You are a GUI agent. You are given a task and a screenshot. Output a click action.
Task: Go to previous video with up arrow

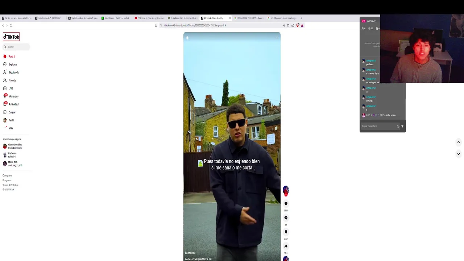click(458, 142)
